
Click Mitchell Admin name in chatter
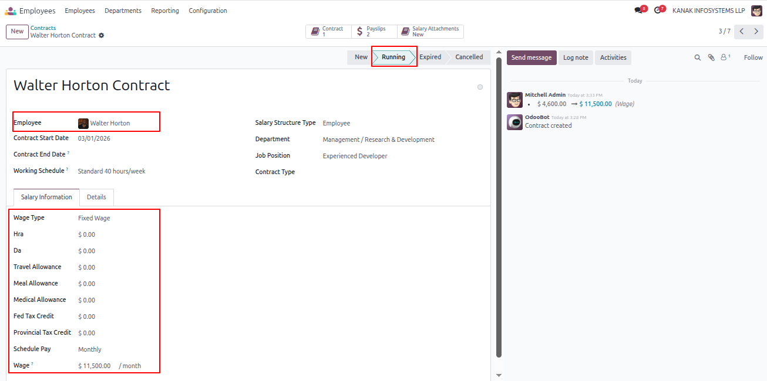point(545,95)
